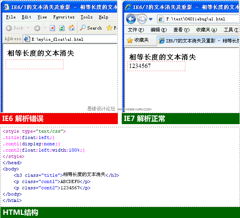Open the 文件(F) menu in IE7
Screen dimensions: 240x218
pyautogui.click(x=136, y=30)
